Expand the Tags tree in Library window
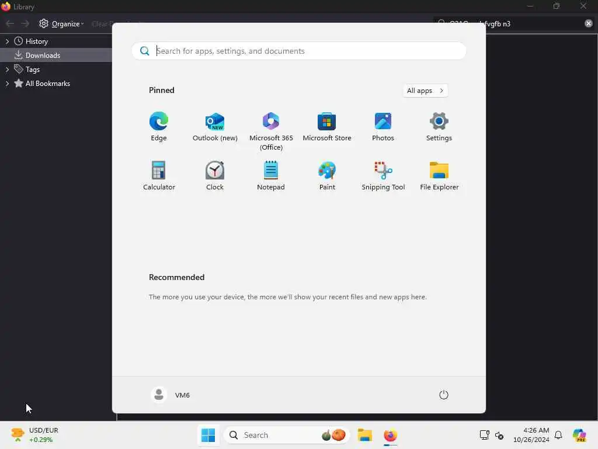 click(x=7, y=70)
